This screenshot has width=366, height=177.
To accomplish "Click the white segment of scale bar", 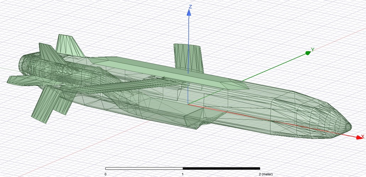I will (x=144, y=169).
